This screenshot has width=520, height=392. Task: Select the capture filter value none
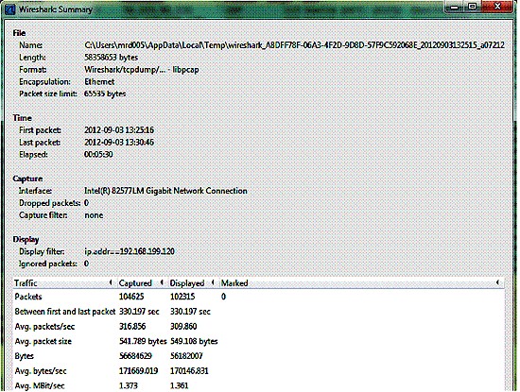(x=94, y=215)
